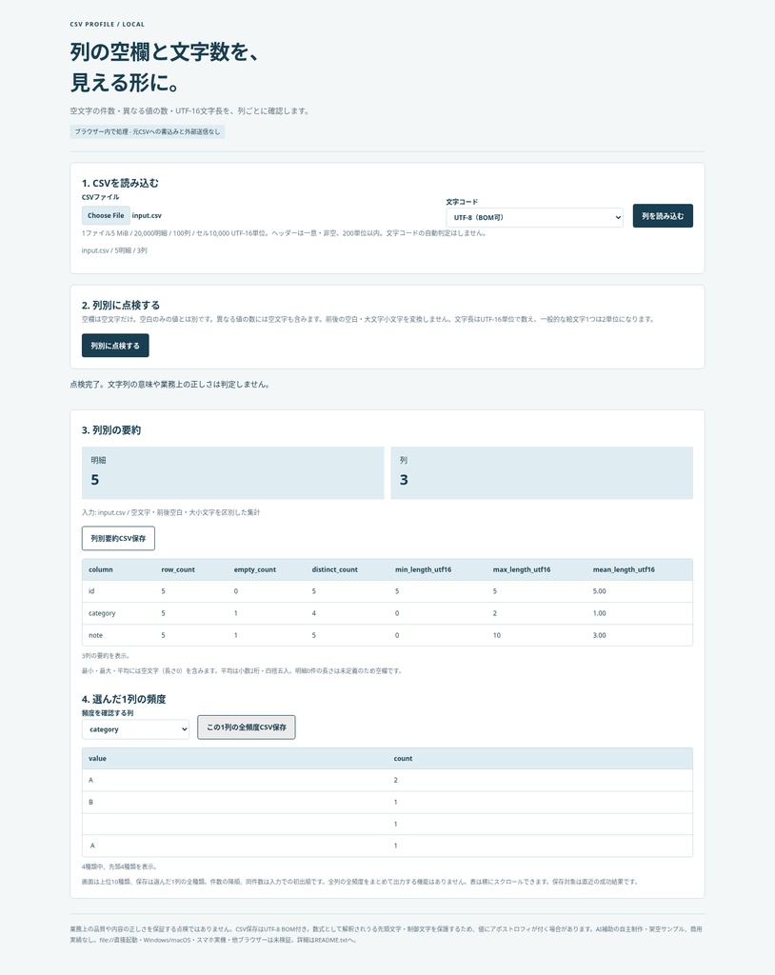Click the mean value 5.00 in the id row
The image size is (775, 975).
(x=599, y=591)
